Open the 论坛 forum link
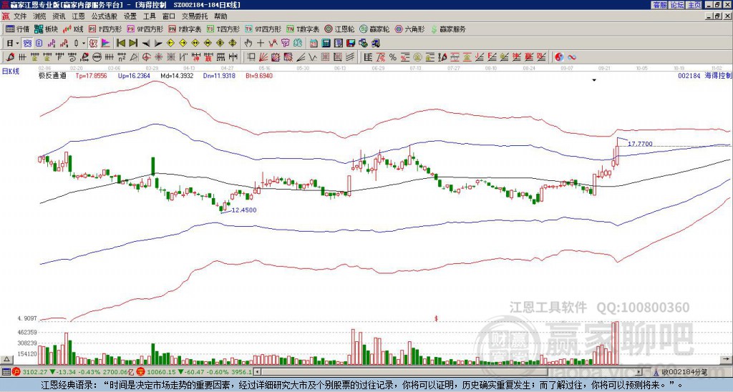Screen dimensions: 733x392 point(677,5)
